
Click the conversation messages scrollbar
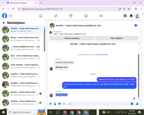tap(139, 76)
